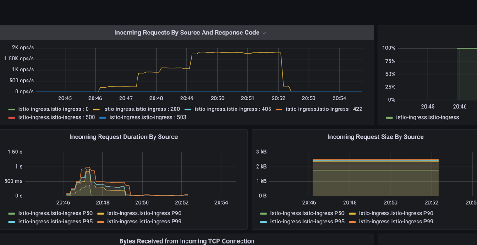Click the Incoming Requests By Source And Response Code title
Screen dimensions: 477x245
[x=187, y=33]
